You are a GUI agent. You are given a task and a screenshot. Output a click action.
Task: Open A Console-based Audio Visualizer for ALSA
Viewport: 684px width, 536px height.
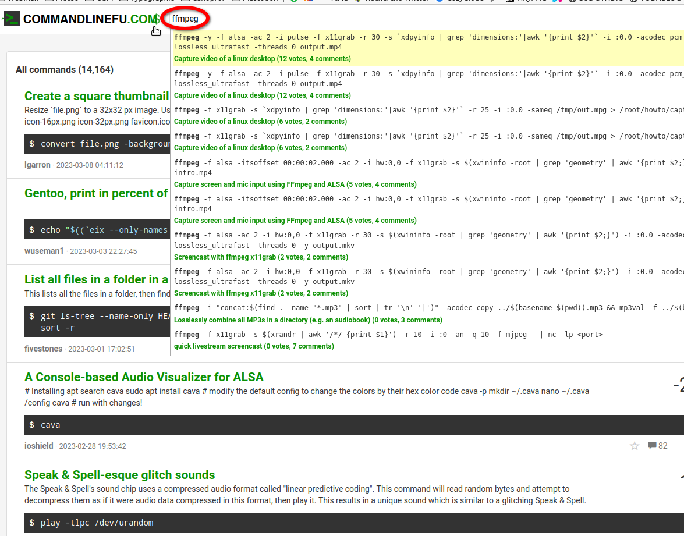[144, 377]
